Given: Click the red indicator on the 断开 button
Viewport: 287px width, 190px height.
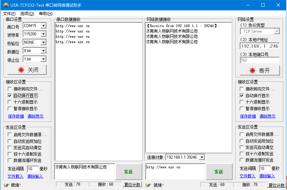Looking at the screenshot, I should click(x=253, y=70).
